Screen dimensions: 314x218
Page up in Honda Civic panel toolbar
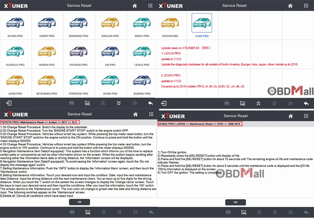(259, 212)
